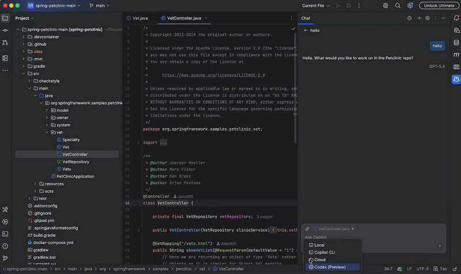Click the 3 usages inlay hint
This screenshot has width=461, height=274.
264,217
